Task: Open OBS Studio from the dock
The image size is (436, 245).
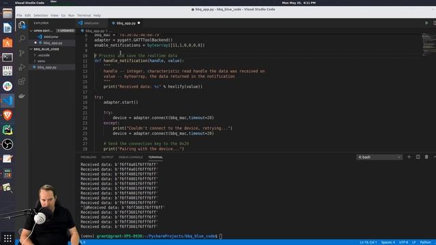Action: point(7,144)
